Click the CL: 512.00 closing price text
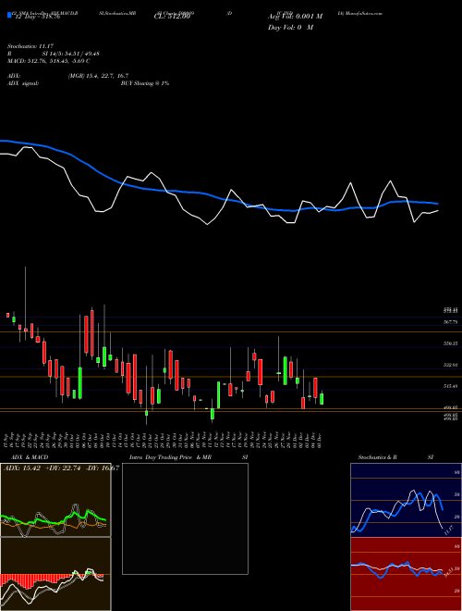This screenshot has width=462, height=611. tap(171, 17)
